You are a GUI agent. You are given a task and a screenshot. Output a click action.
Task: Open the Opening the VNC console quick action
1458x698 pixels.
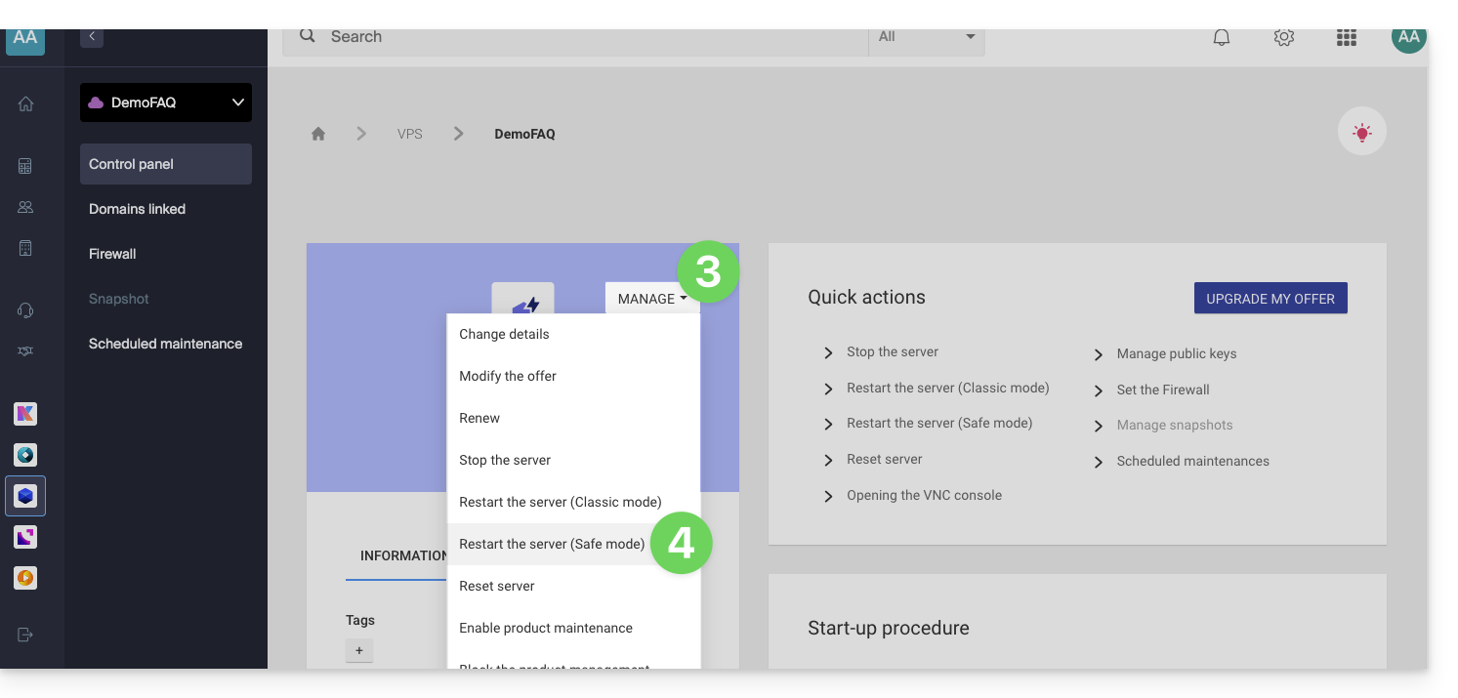pos(923,495)
